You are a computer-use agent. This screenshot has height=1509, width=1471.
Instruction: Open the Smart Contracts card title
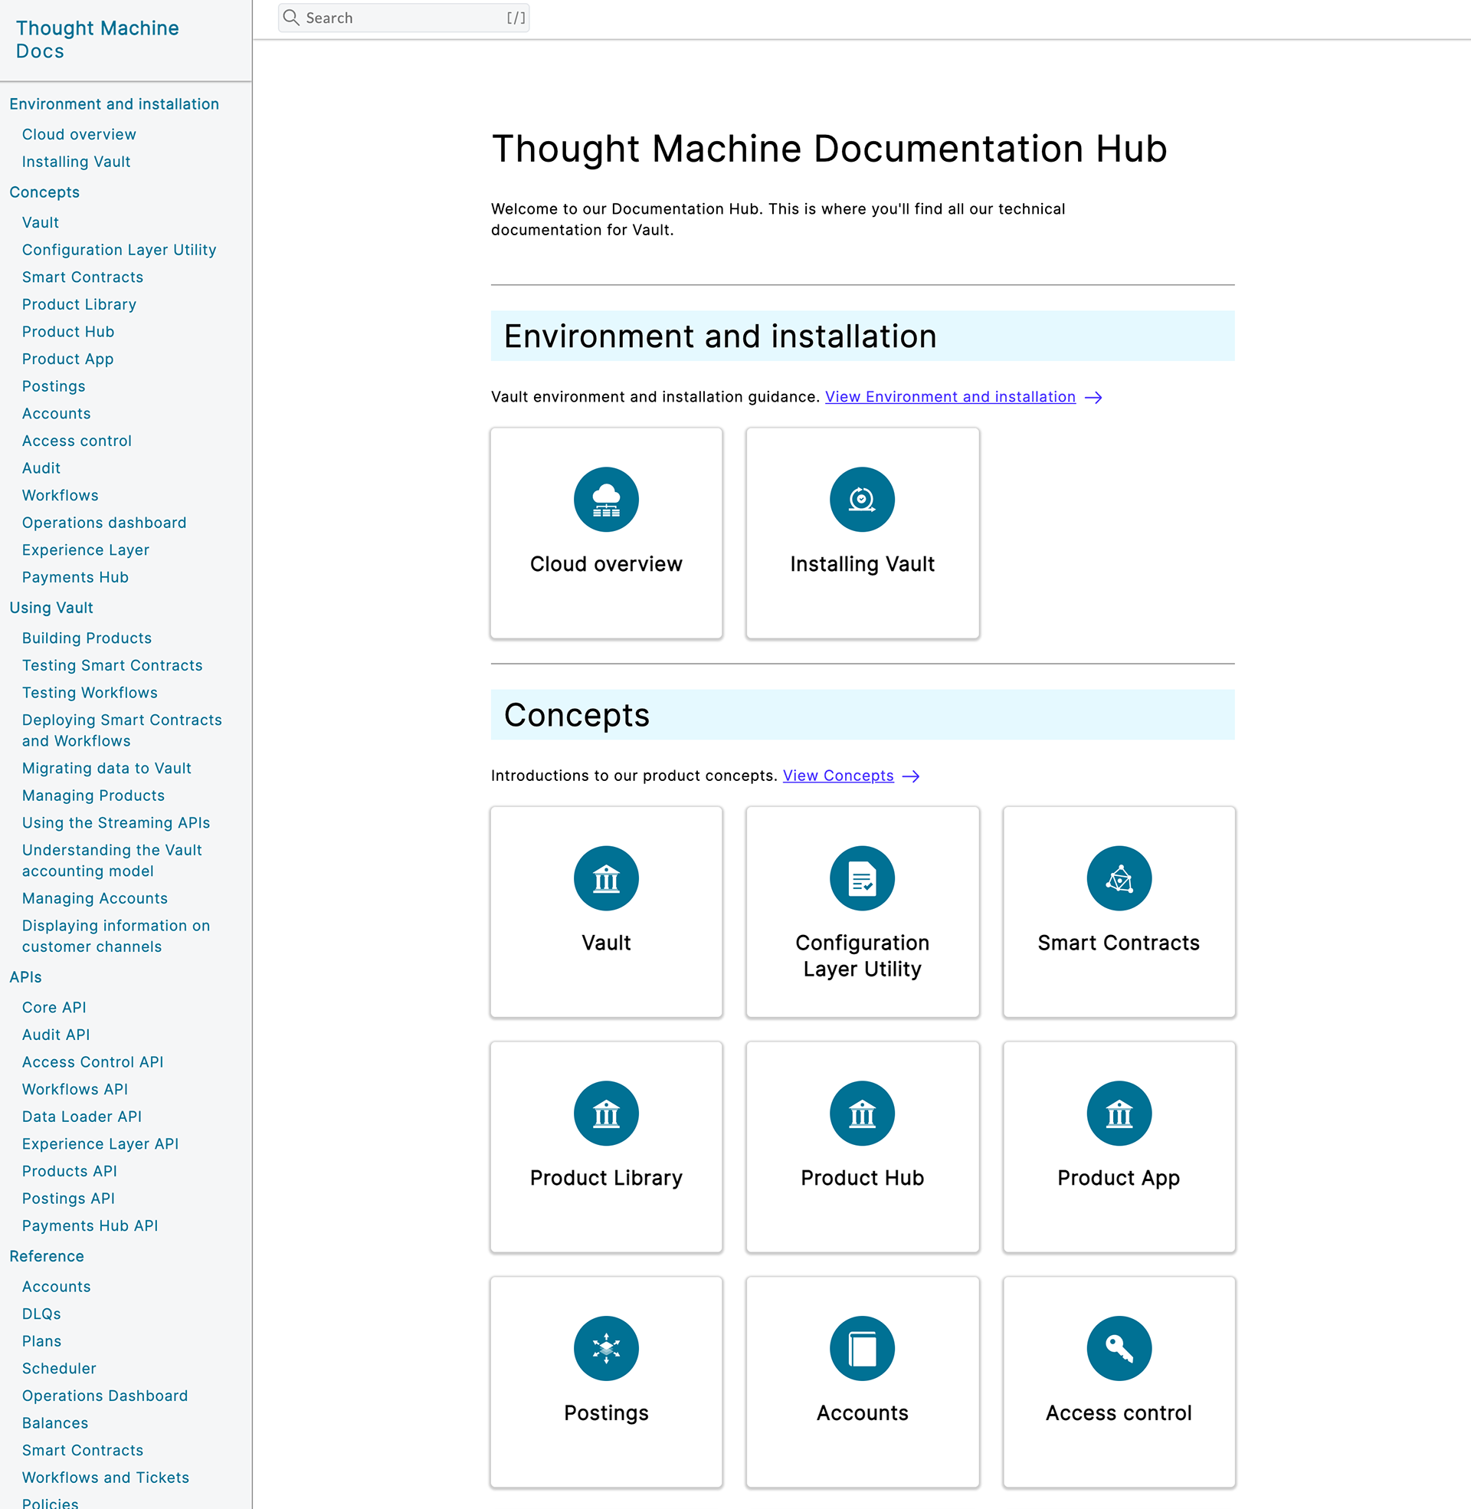1118,943
